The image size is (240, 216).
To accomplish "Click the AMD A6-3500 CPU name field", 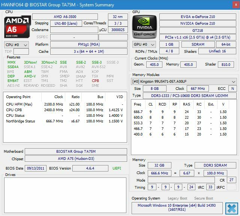I will 65,16.
